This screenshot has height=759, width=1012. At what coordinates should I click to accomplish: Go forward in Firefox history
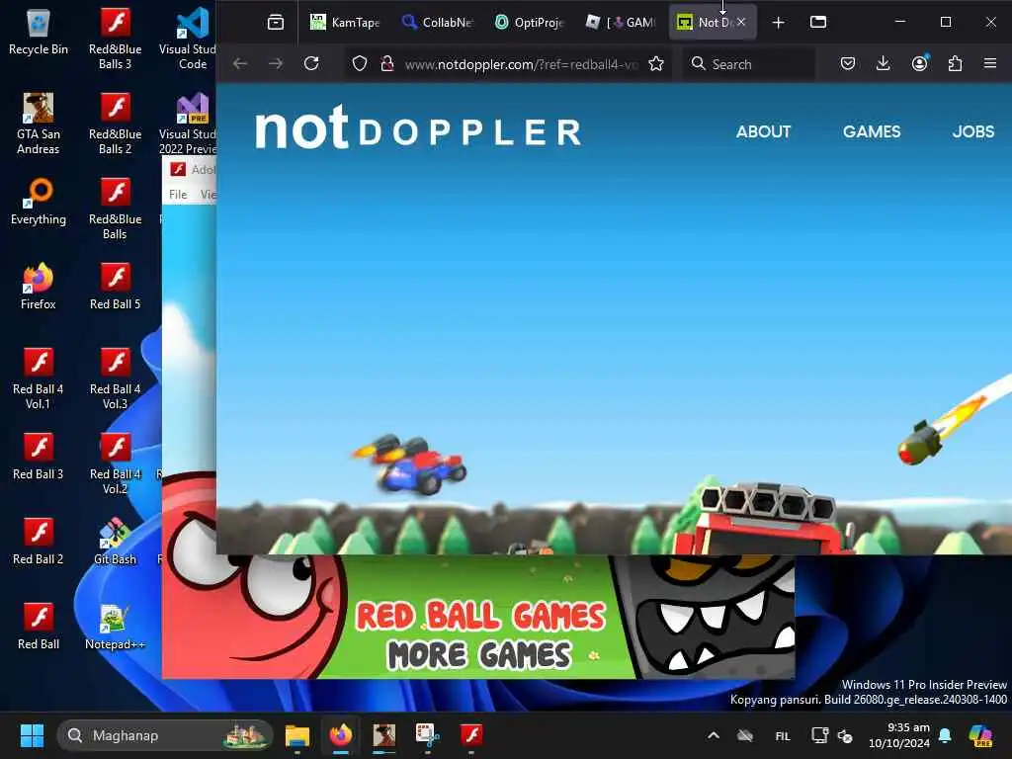pos(276,63)
